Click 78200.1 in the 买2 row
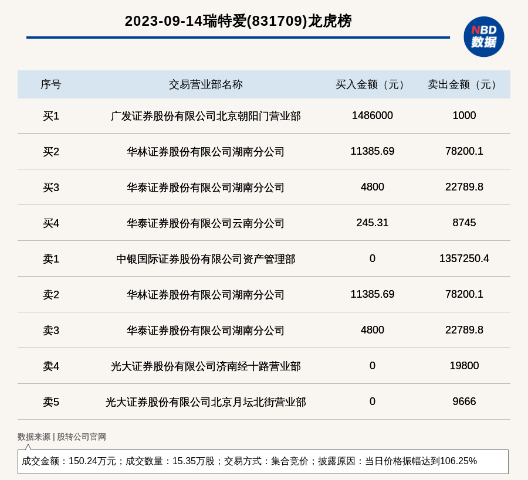528x480 pixels. (464, 151)
